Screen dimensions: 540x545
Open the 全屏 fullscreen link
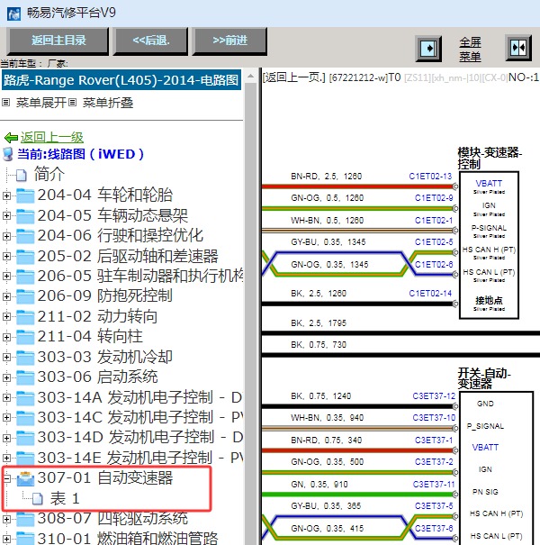point(470,42)
